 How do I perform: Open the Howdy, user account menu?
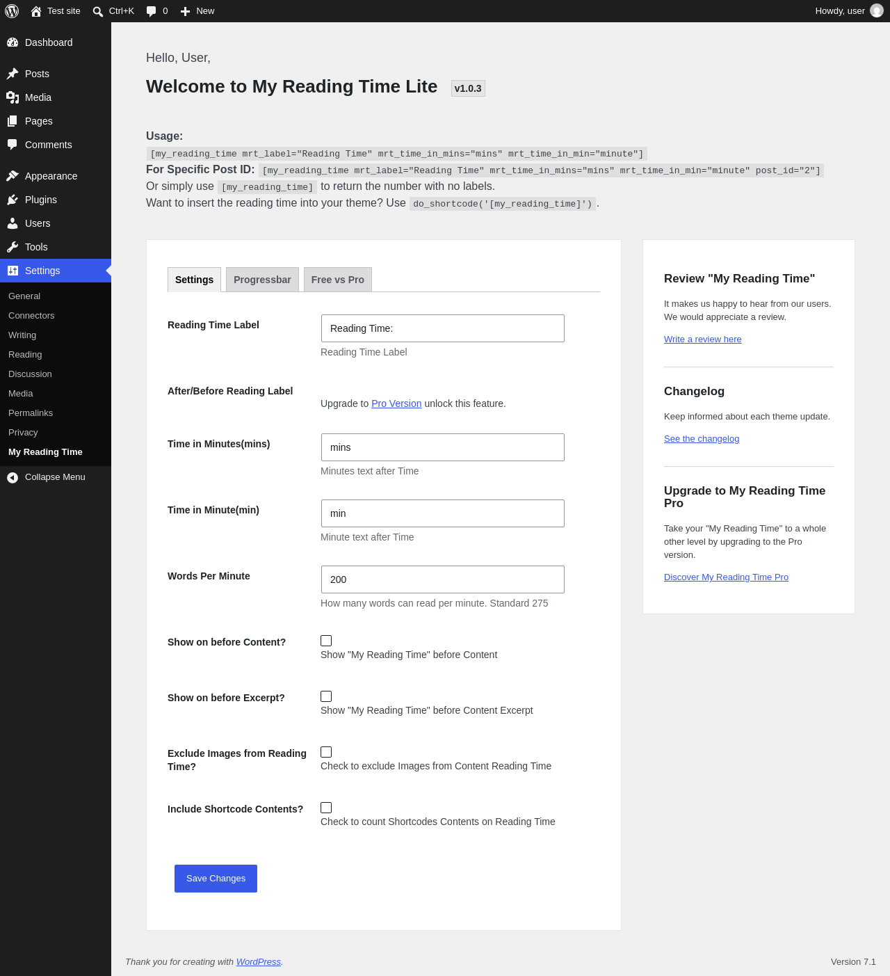[849, 11]
